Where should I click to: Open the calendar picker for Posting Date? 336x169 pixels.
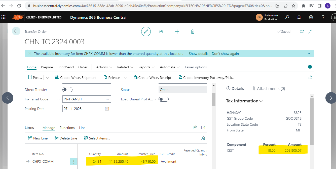coord(107,108)
